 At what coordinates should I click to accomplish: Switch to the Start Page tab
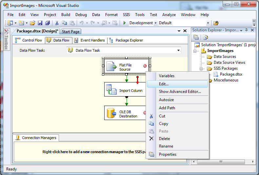(x=70, y=32)
